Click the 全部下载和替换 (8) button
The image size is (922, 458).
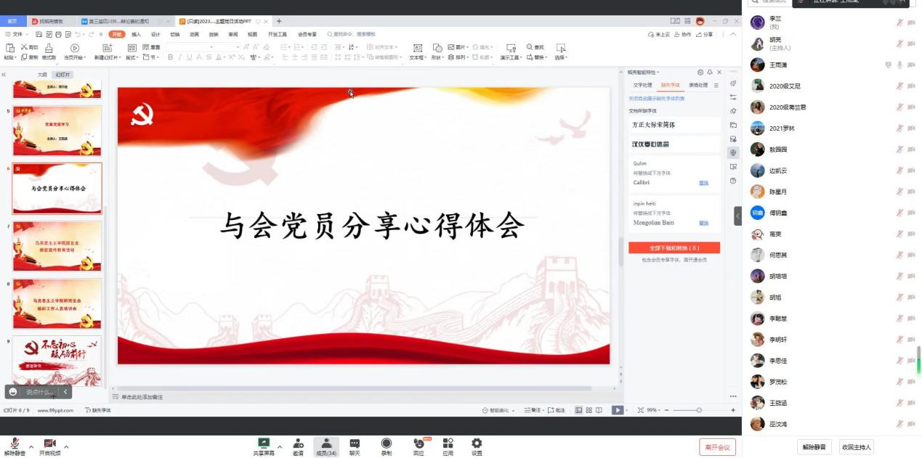point(674,248)
